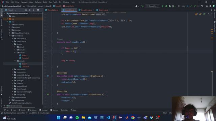Open editor tabs more-options kebab icon
Viewport: 216px width, 121px height.
[x=211, y=10]
